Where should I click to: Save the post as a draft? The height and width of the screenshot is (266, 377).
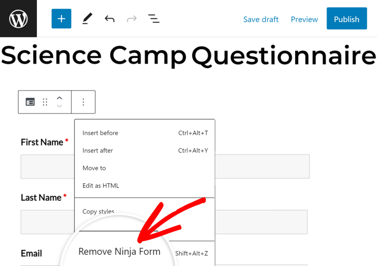[x=261, y=19]
